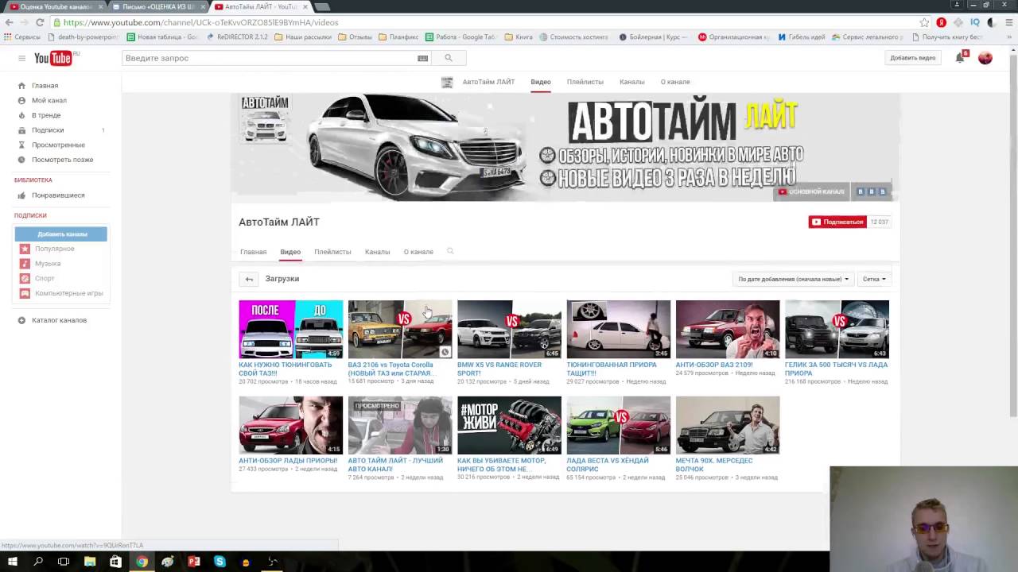
Task: Click the Подписаться subscribe button
Action: (x=837, y=222)
